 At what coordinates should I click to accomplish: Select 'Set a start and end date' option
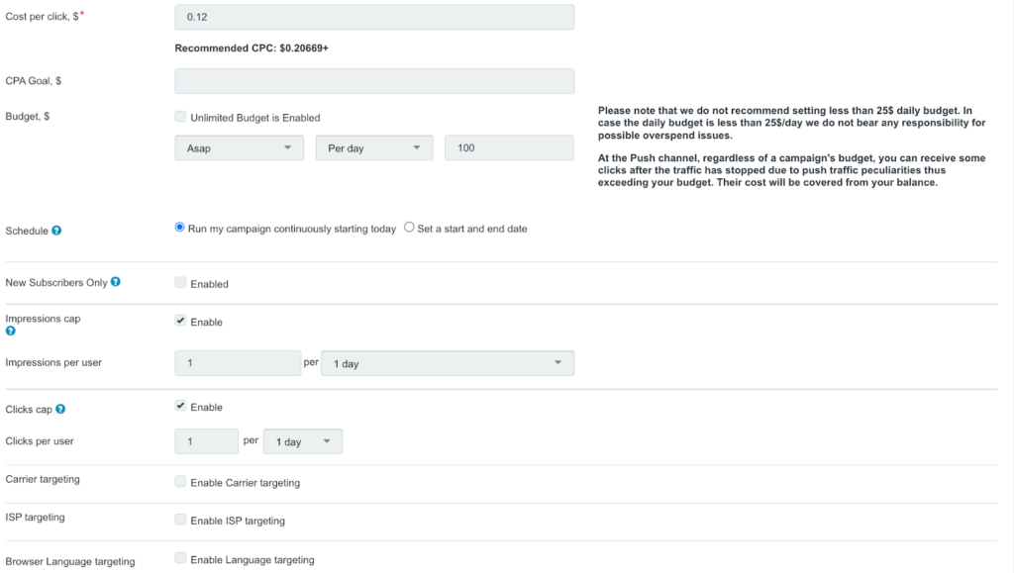(409, 228)
